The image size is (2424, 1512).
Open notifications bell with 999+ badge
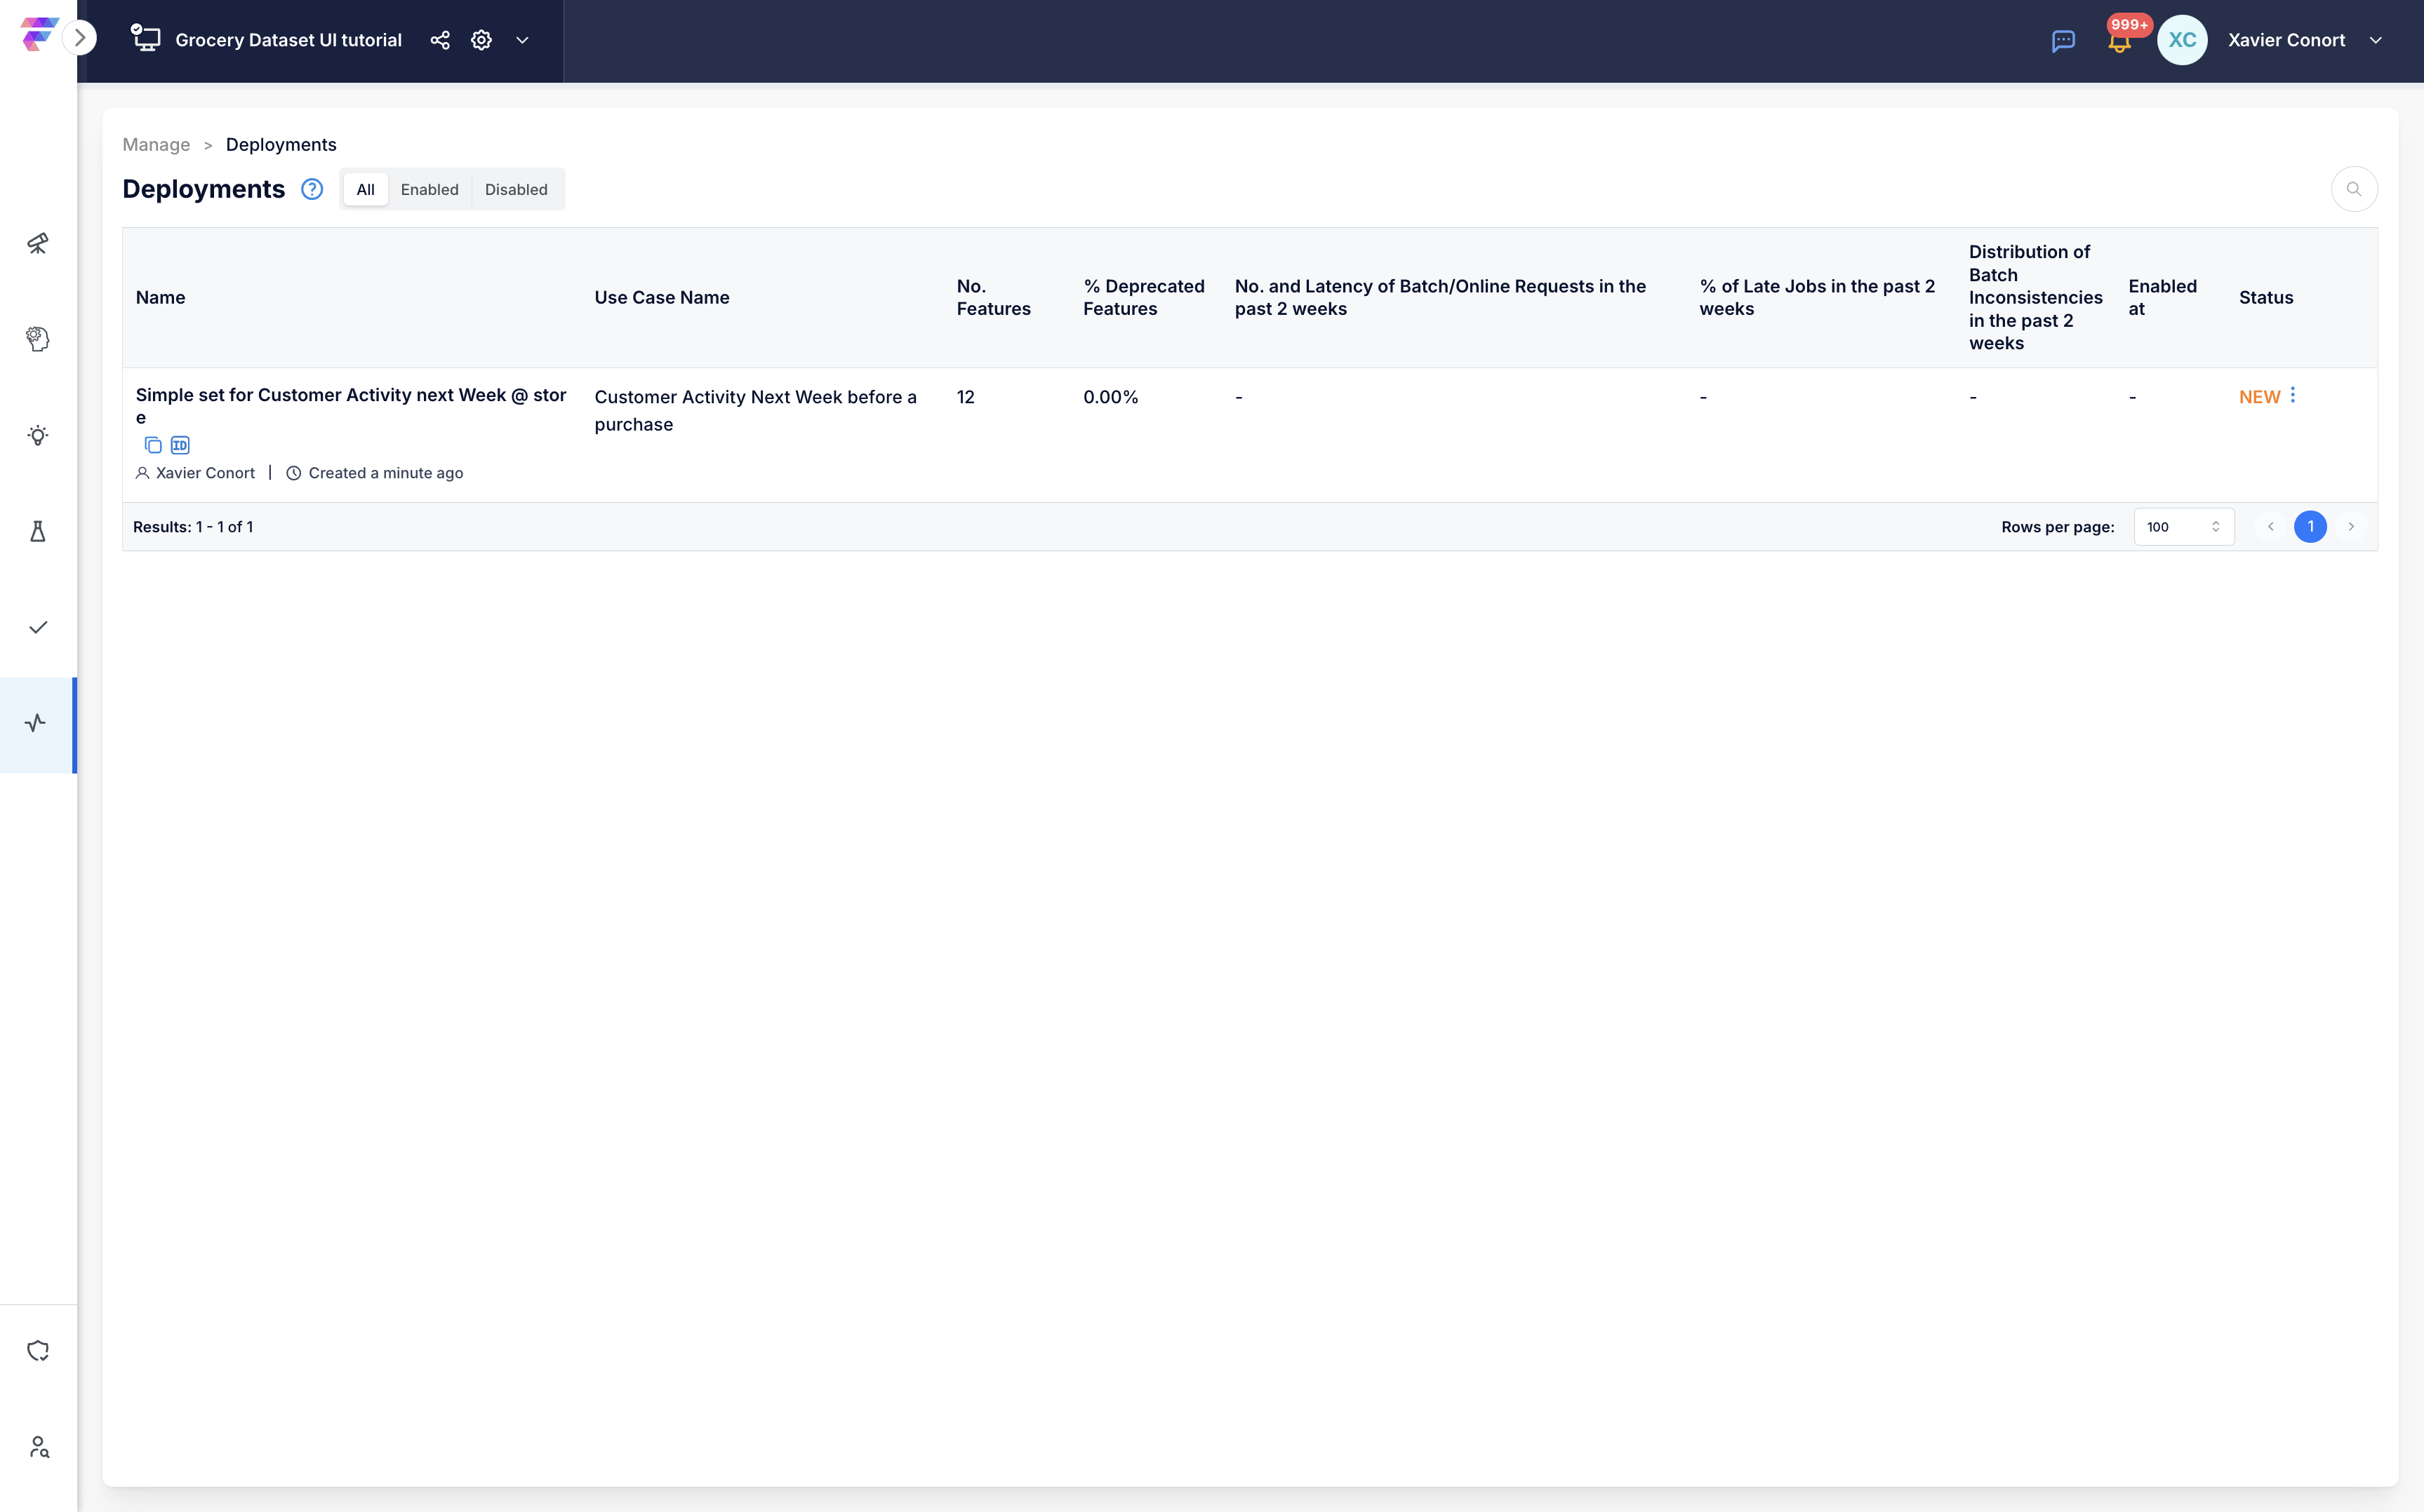pos(2120,39)
